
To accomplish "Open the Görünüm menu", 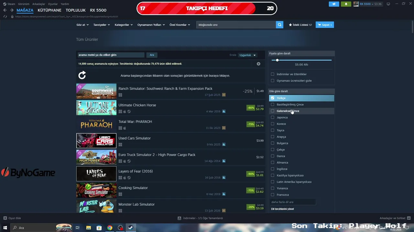I will tap(24, 4).
